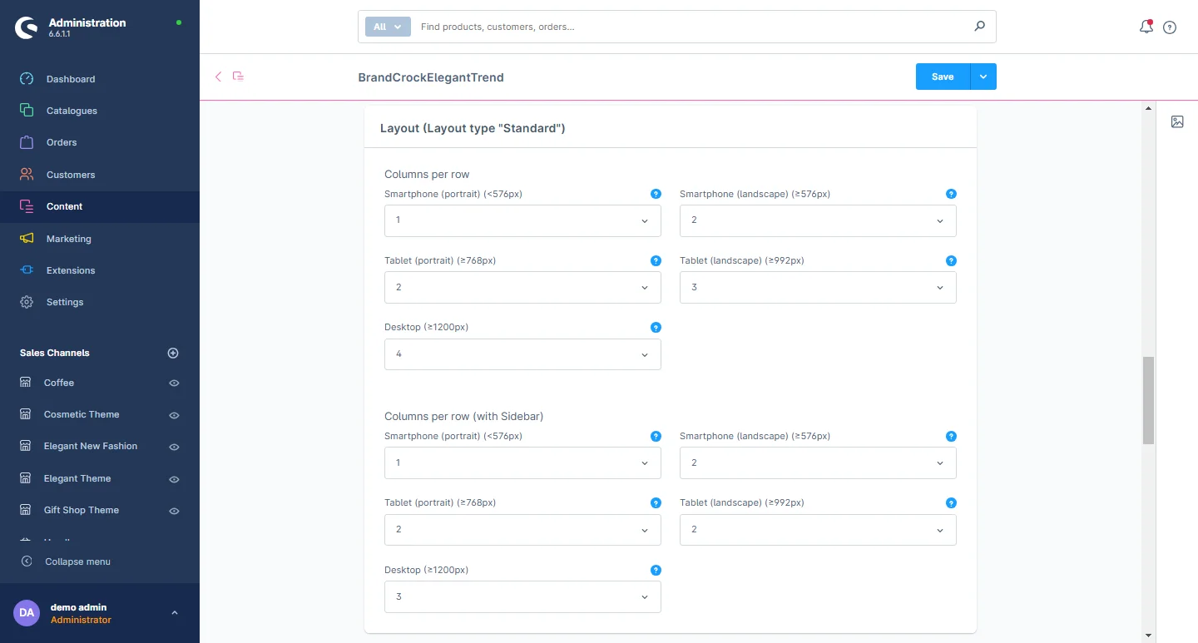Click the notifications bell icon
The height and width of the screenshot is (643, 1198).
pyautogui.click(x=1146, y=27)
